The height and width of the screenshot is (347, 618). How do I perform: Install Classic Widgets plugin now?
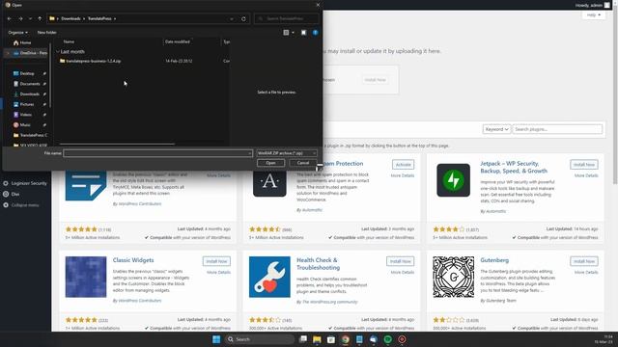click(x=216, y=261)
